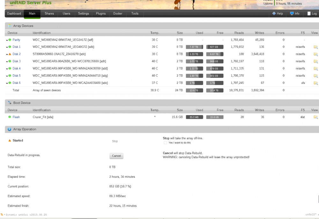Click the Started warning triangle icon
Viewport: 319px width, 219px height.
click(9, 140)
